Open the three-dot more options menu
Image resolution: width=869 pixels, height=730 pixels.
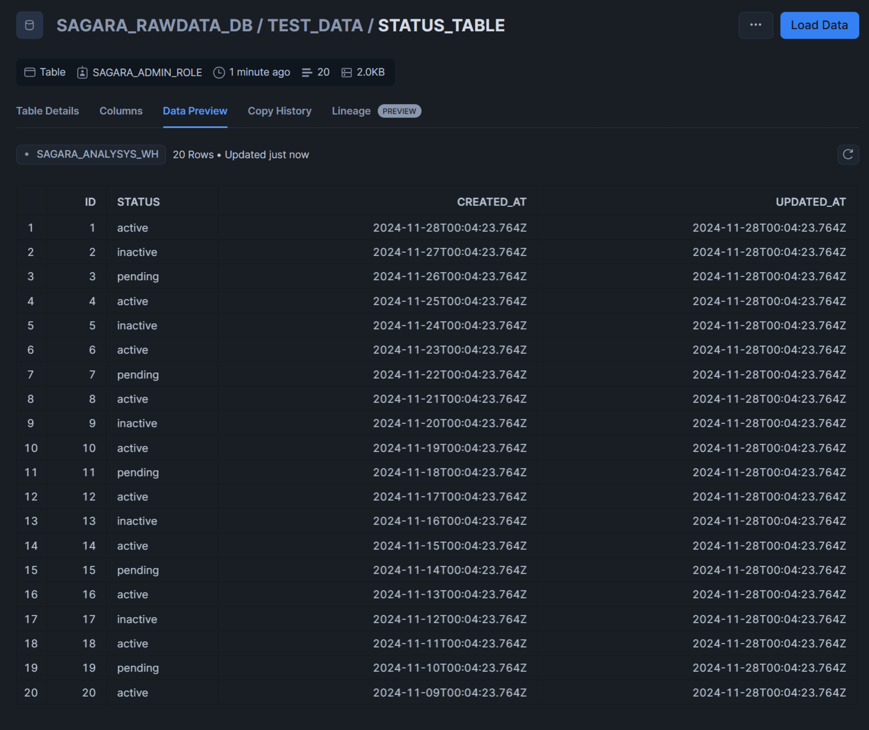pos(756,25)
